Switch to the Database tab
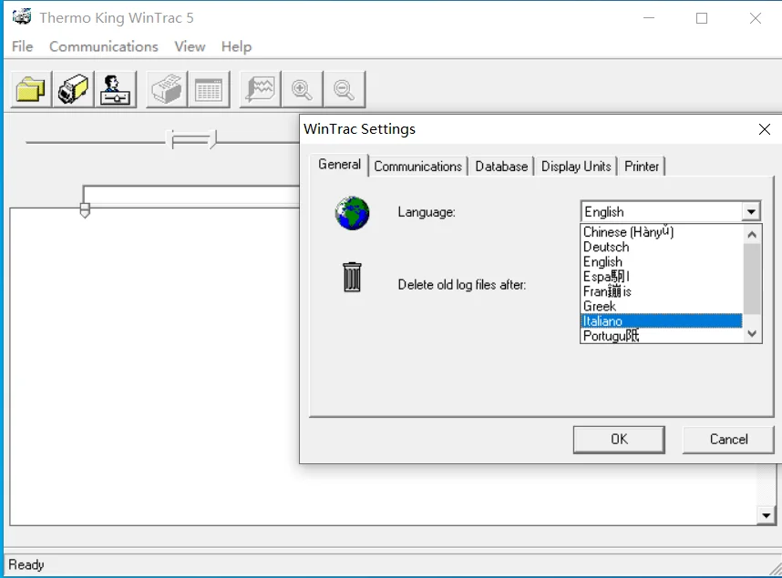782x578 pixels. (x=501, y=167)
